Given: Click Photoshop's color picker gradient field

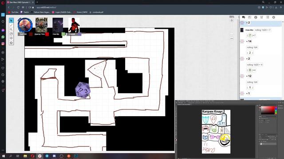Looking at the screenshot, I should pos(268,110).
